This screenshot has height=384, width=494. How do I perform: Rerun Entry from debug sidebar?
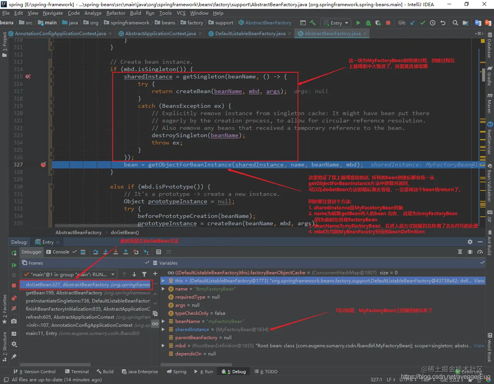14,253
